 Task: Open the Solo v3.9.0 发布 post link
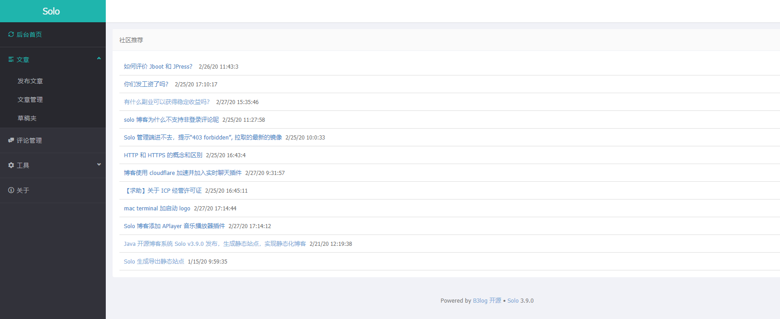(x=215, y=244)
